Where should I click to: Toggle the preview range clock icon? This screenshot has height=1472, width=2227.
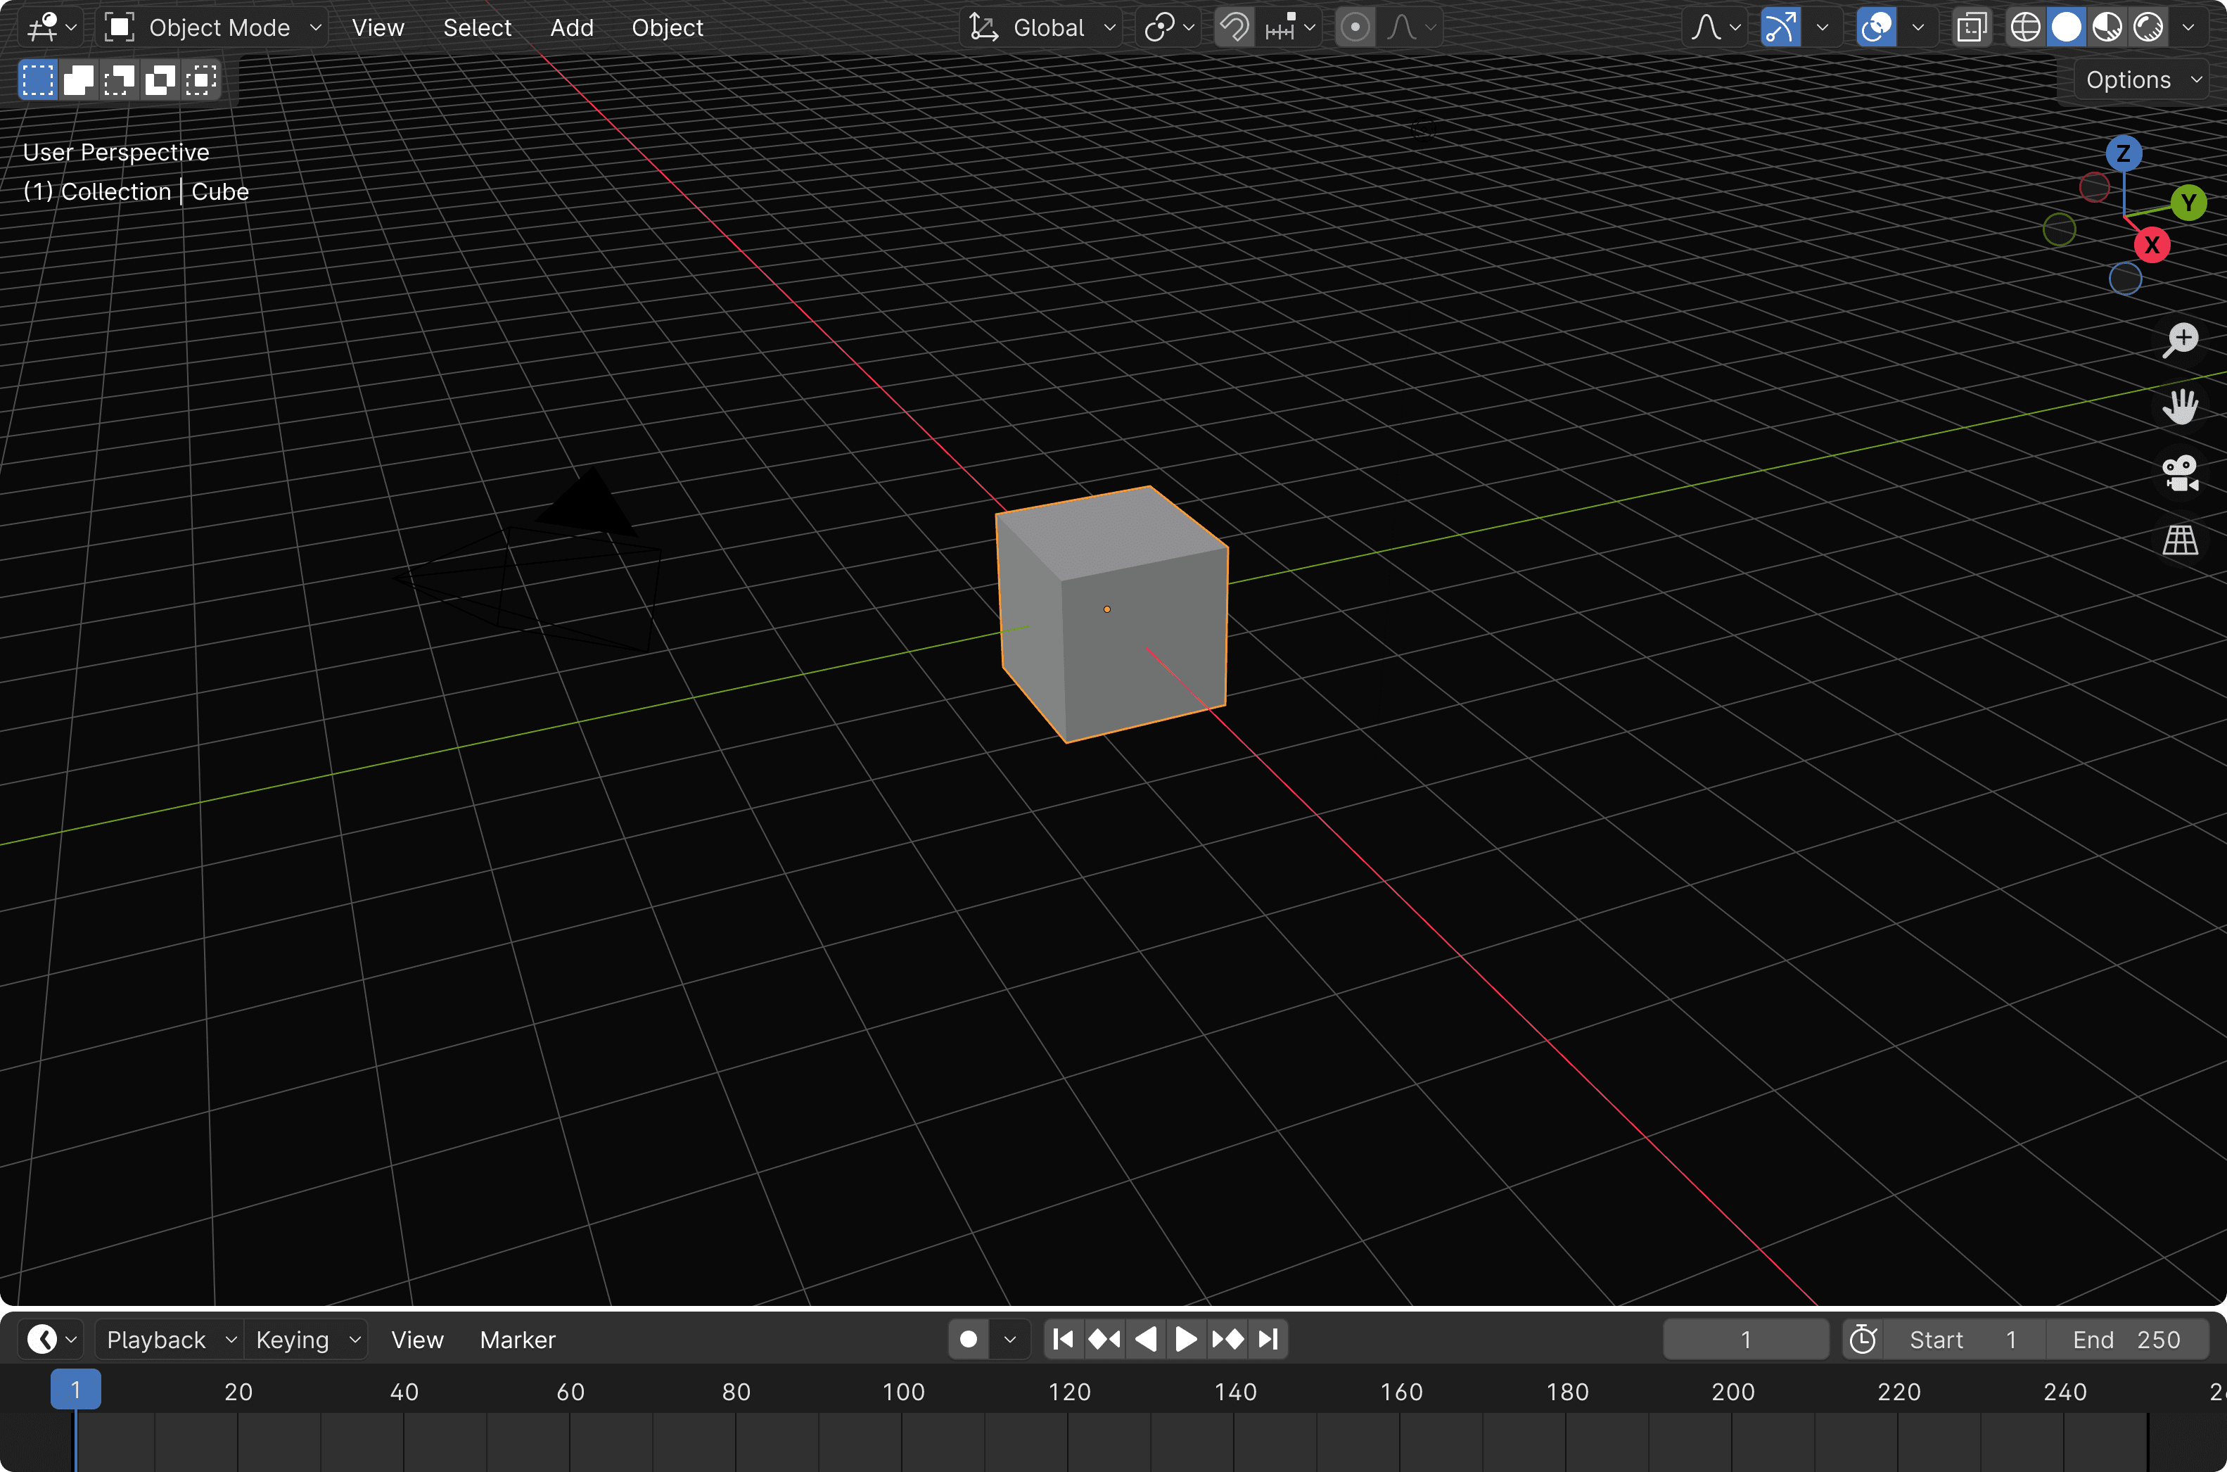[1862, 1339]
